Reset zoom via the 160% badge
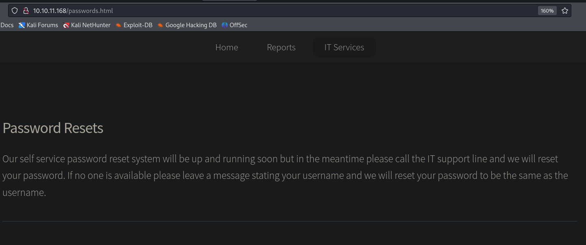Screen dimensions: 586x245 (547, 11)
